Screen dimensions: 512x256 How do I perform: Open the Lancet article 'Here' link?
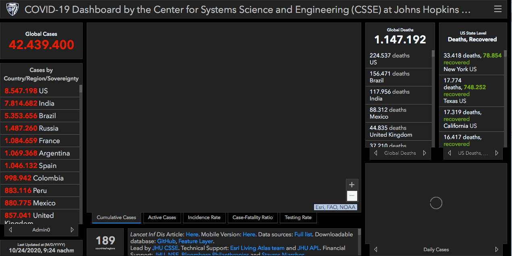[x=192, y=234]
